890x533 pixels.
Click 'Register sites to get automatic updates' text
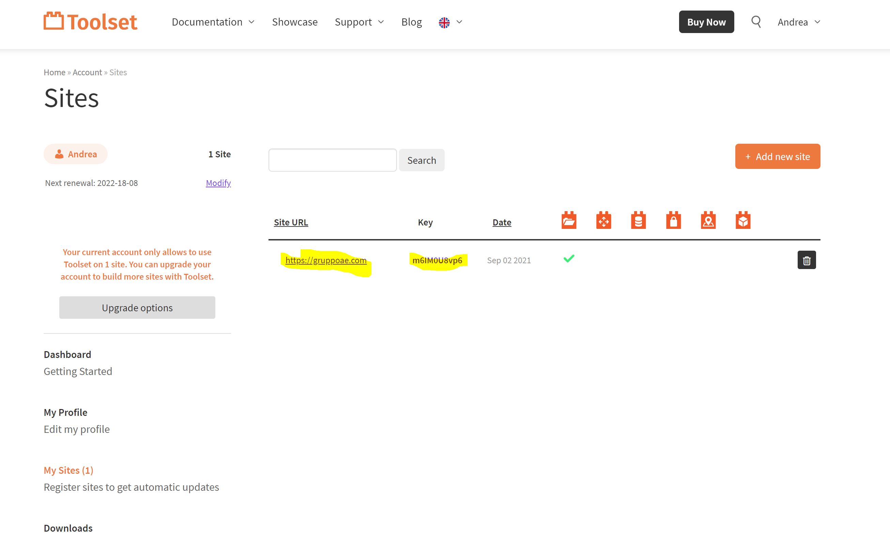pyautogui.click(x=131, y=487)
